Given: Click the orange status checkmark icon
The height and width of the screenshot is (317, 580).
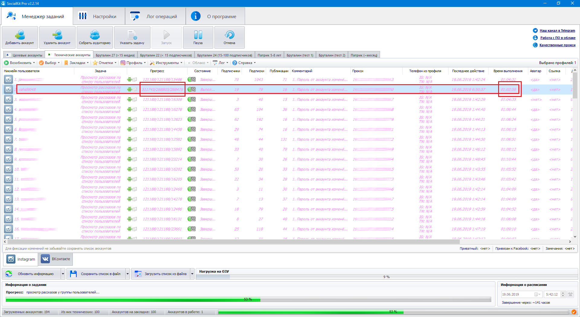Looking at the screenshot, I should (574, 312).
